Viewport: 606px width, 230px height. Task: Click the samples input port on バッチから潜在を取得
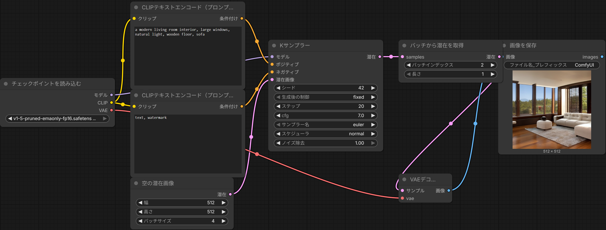click(x=402, y=57)
